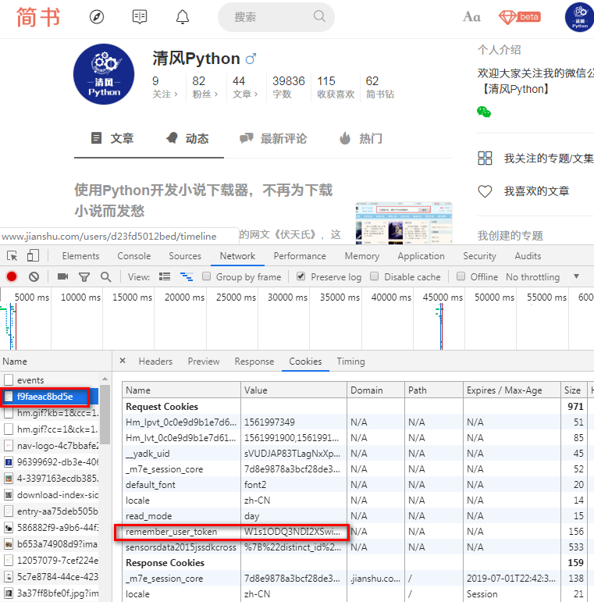594x602 pixels.
Task: Select the 热门 profile tab
Action: point(361,138)
